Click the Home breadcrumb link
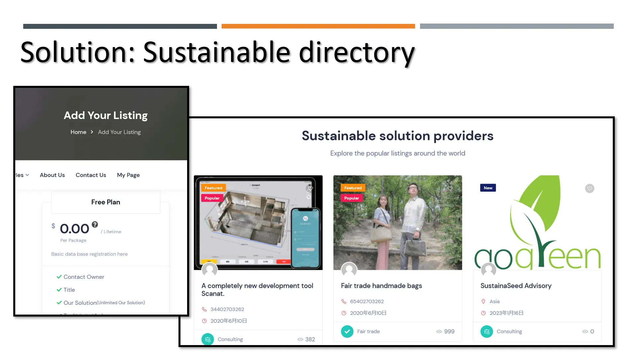The image size is (637, 358). [x=78, y=132]
